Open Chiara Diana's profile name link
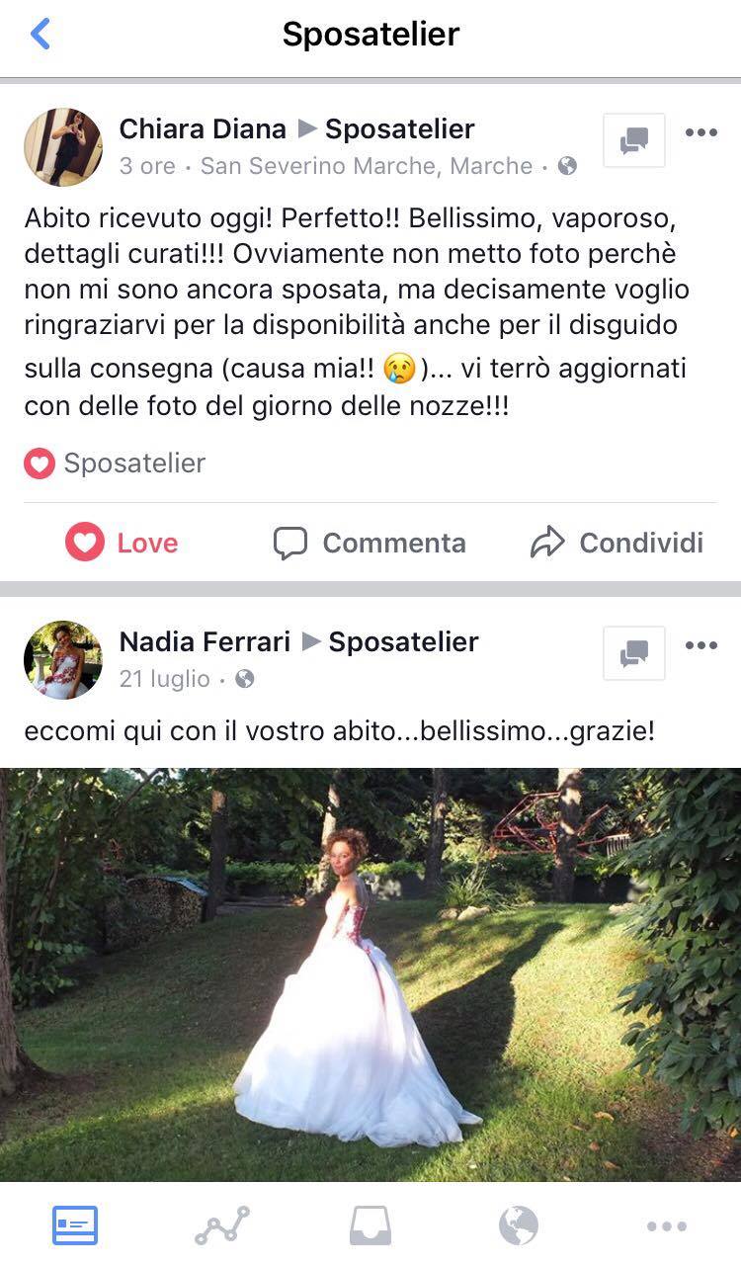Screen dimensions: 741x1266 [203, 128]
